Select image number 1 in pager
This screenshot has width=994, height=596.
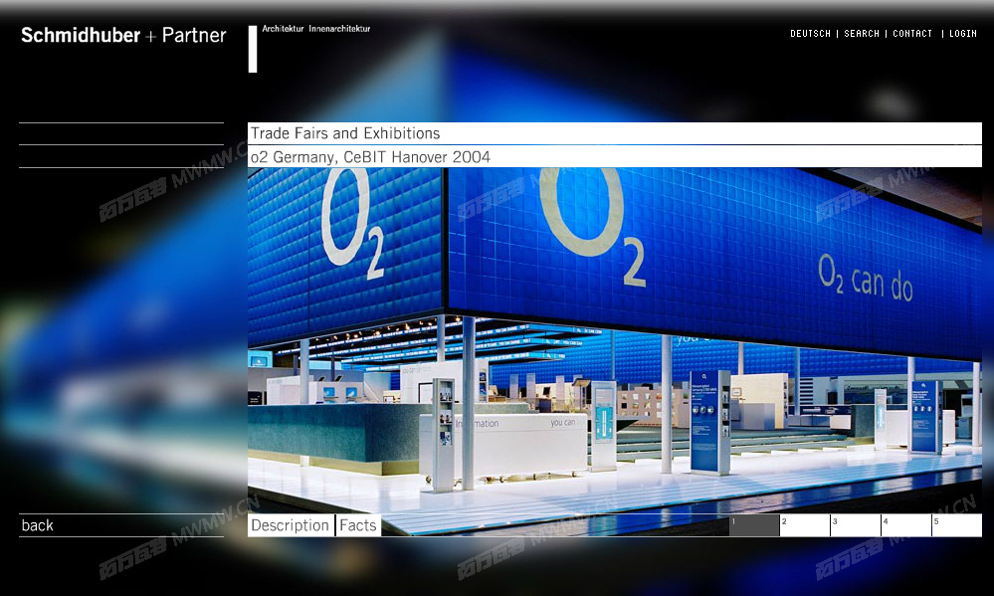754,525
